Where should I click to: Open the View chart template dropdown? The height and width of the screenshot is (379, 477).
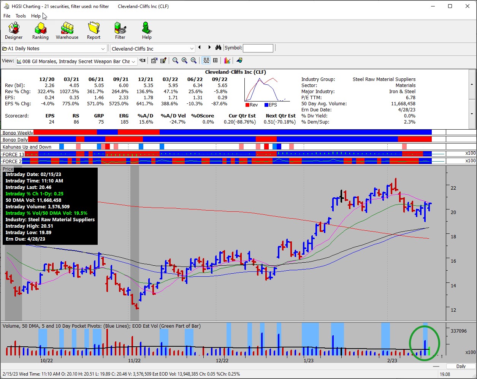133,62
